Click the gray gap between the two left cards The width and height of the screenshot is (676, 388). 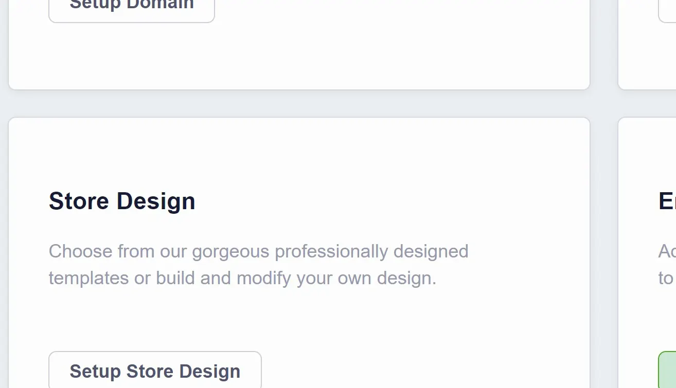[x=299, y=104]
